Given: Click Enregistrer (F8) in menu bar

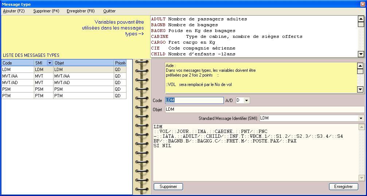Looking at the screenshot, I should coord(81,11).
